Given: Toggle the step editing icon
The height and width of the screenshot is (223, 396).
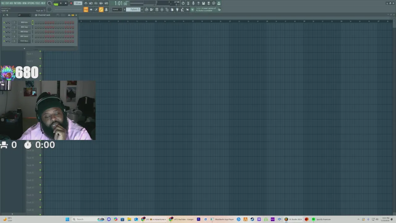Looking at the screenshot, I should 96,10.
